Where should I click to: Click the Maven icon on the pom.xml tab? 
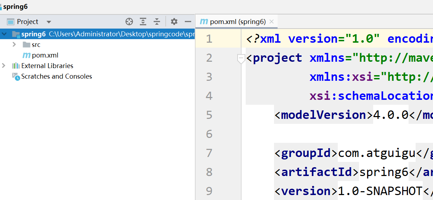click(x=204, y=22)
